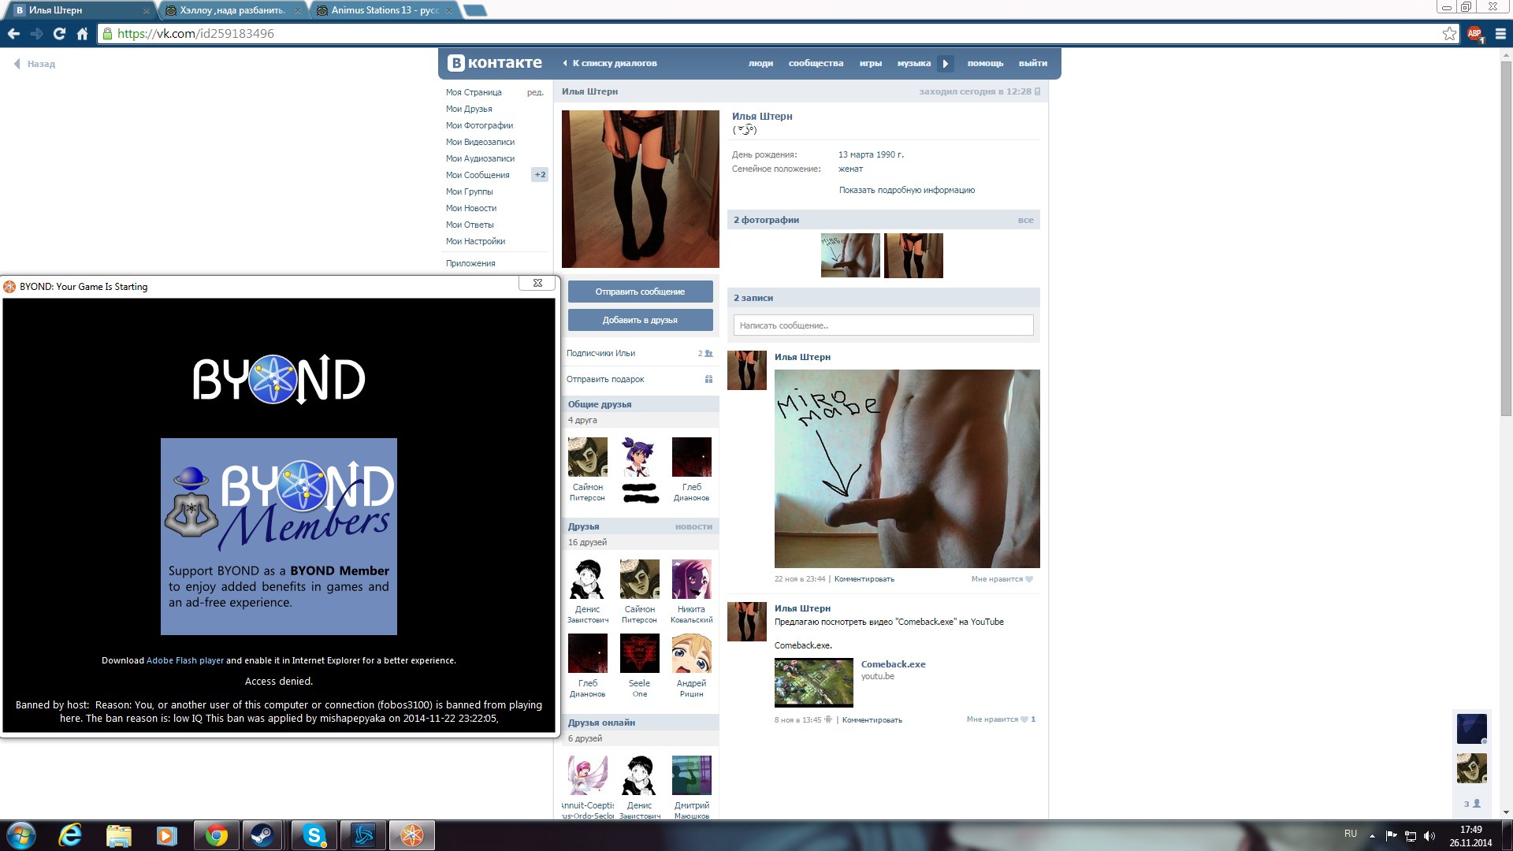The width and height of the screenshot is (1513, 851).
Task: Open Windows Media Player from the taskbar
Action: click(x=166, y=835)
